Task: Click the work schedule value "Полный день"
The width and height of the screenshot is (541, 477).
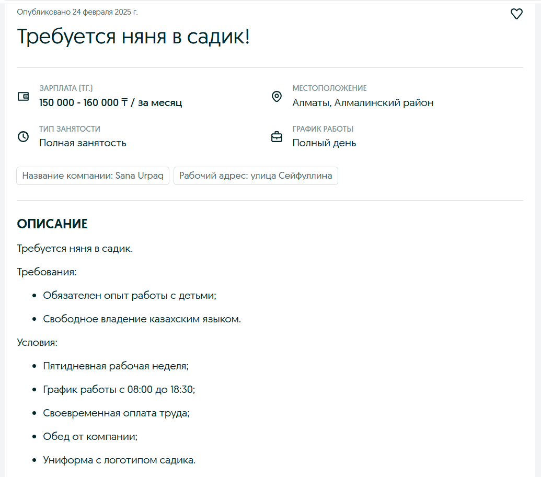Action: coord(324,143)
